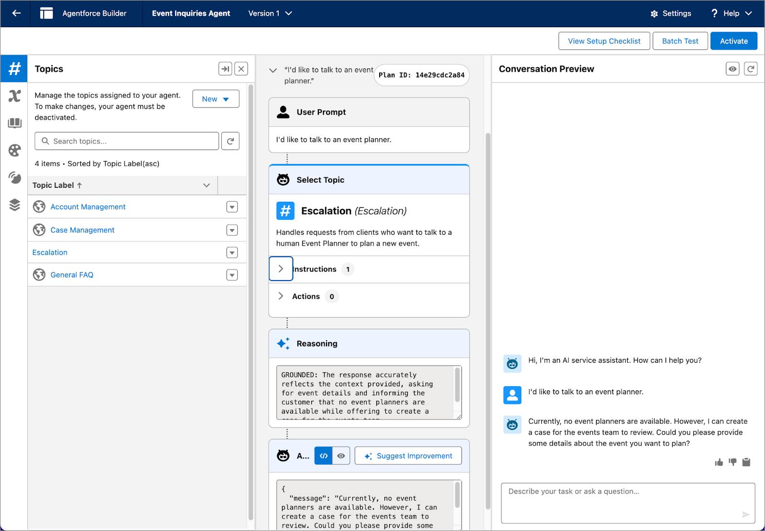Click the Plan ID badge
The width and height of the screenshot is (765, 531).
(x=421, y=75)
